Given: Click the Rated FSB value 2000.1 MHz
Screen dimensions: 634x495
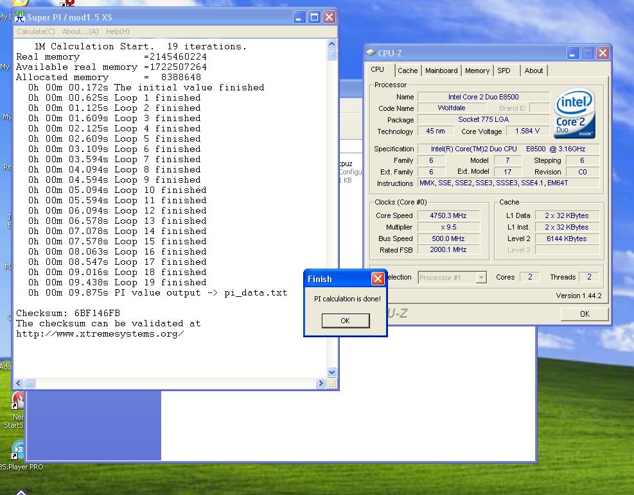Looking at the screenshot, I should pyautogui.click(x=448, y=250).
